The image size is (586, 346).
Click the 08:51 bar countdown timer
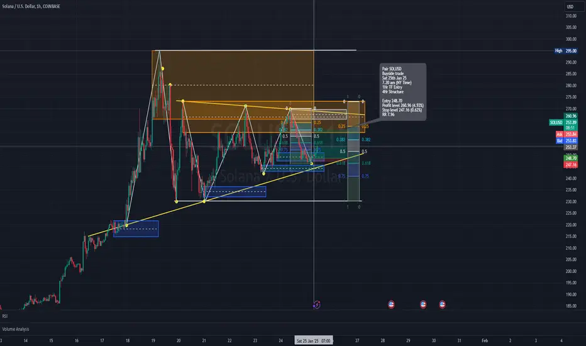571,128
